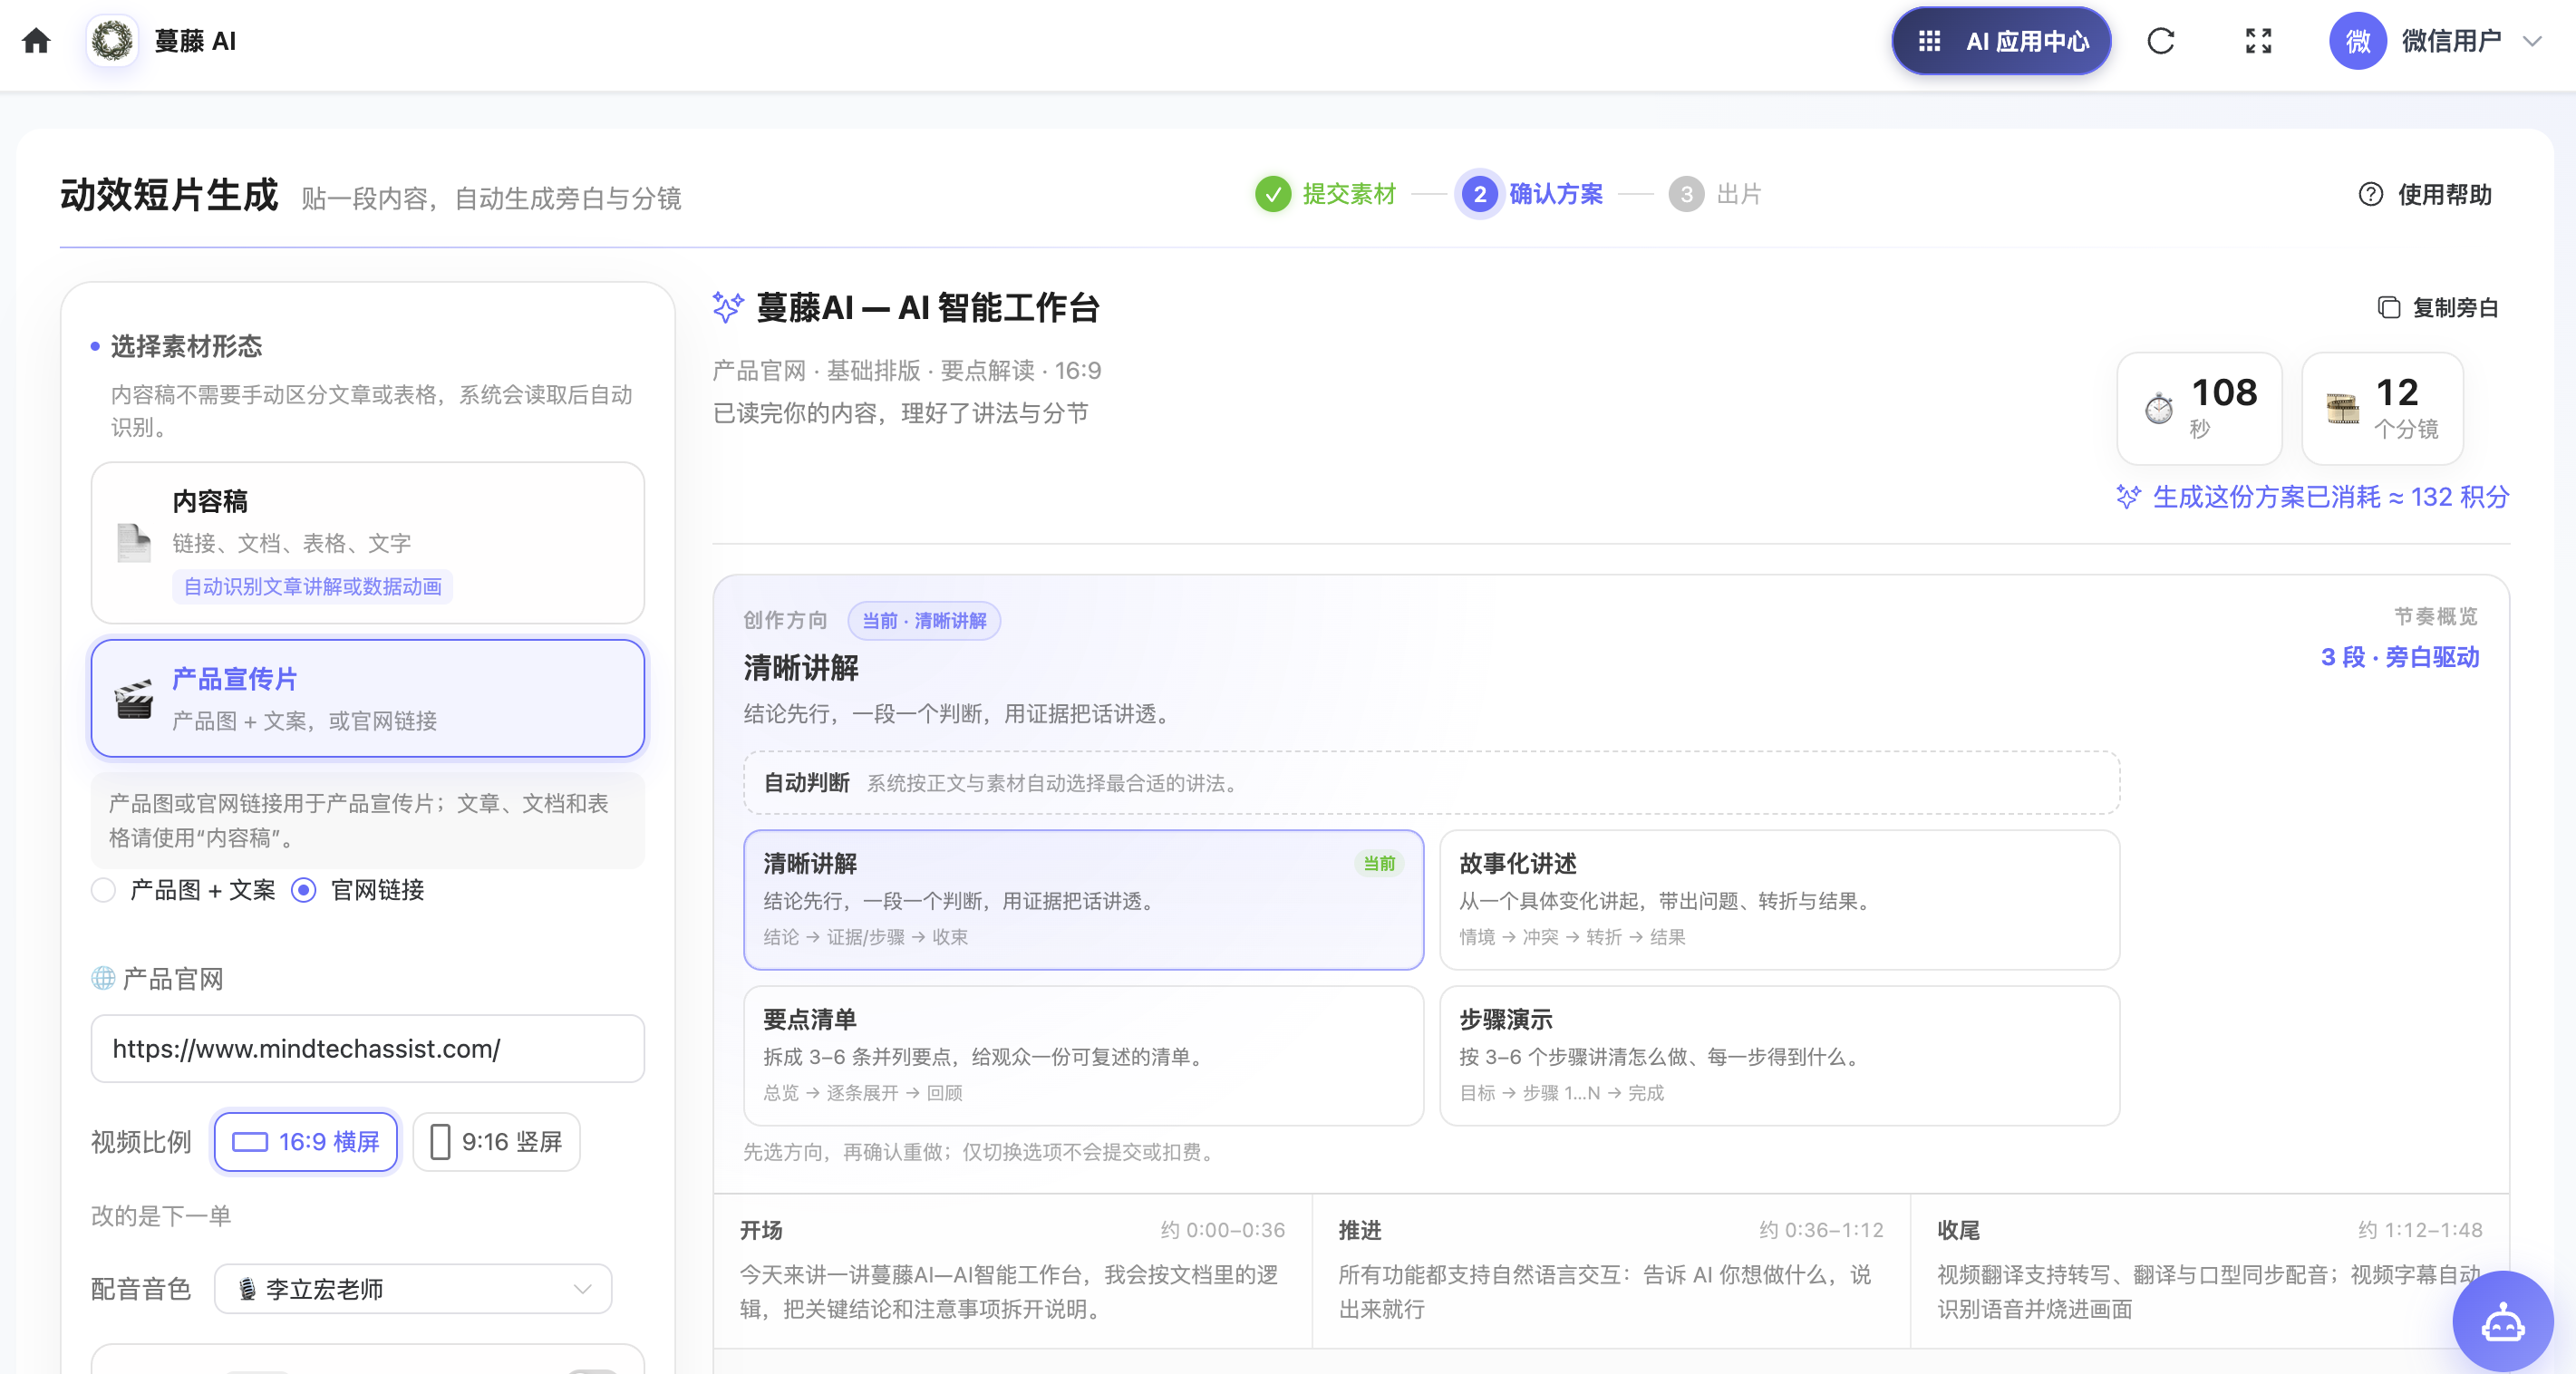
Task: Choose the 产品宣传片 material card
Action: (368, 698)
